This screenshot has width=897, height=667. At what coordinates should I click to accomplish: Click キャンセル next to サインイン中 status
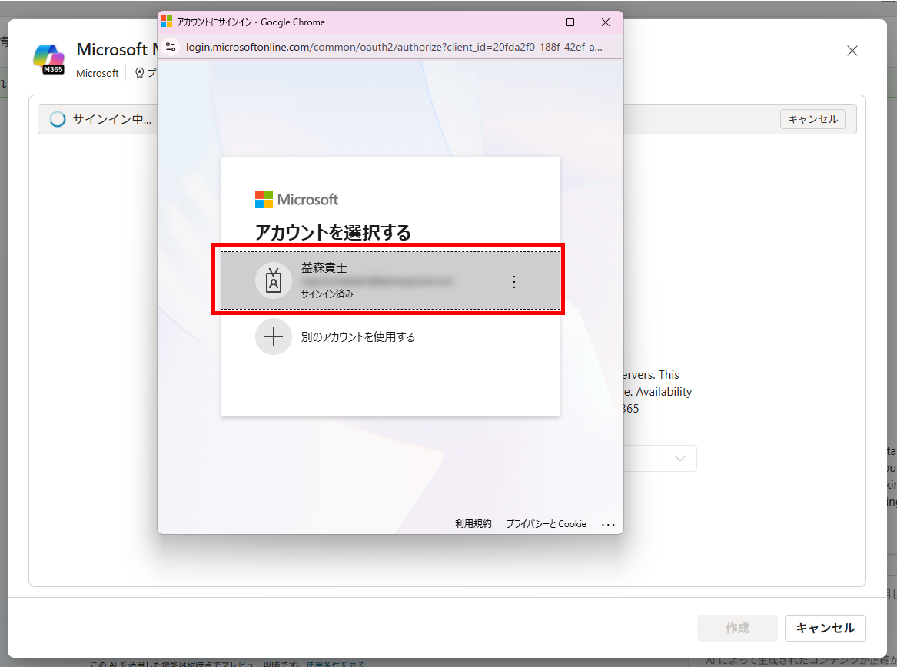coord(812,119)
